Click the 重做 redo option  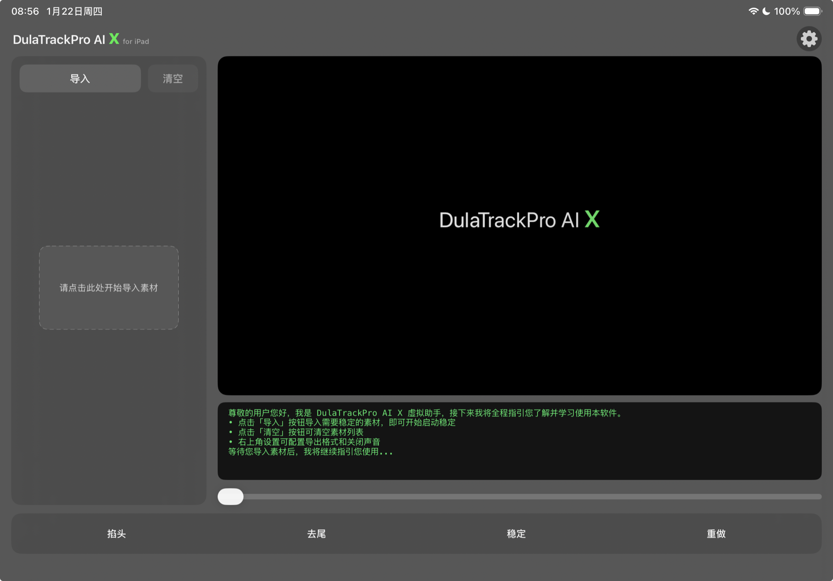pos(716,534)
